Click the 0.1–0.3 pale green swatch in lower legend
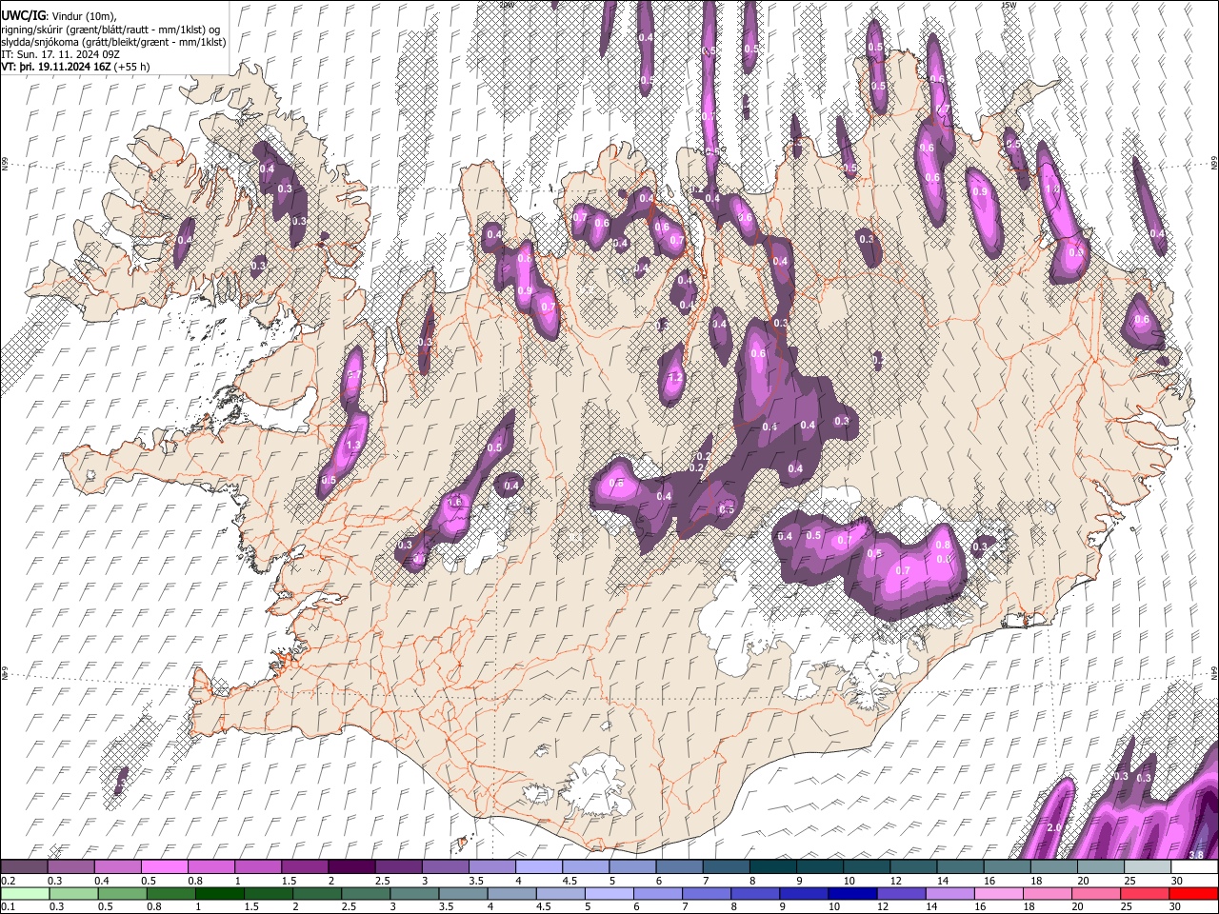Image resolution: width=1219 pixels, height=914 pixels. pos(24,894)
